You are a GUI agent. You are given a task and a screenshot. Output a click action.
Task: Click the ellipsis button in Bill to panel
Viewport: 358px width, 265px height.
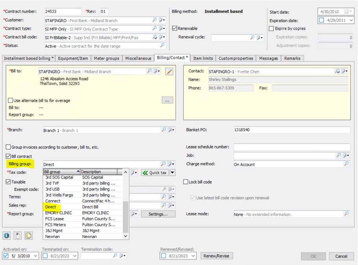pyautogui.click(x=167, y=100)
